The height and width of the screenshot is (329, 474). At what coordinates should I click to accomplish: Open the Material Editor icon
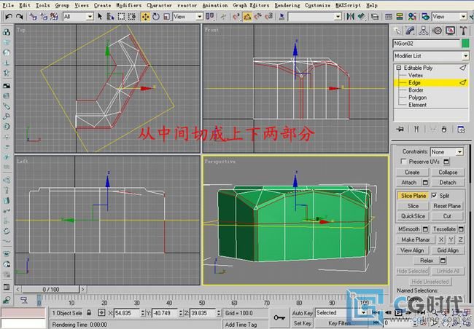click(412, 16)
